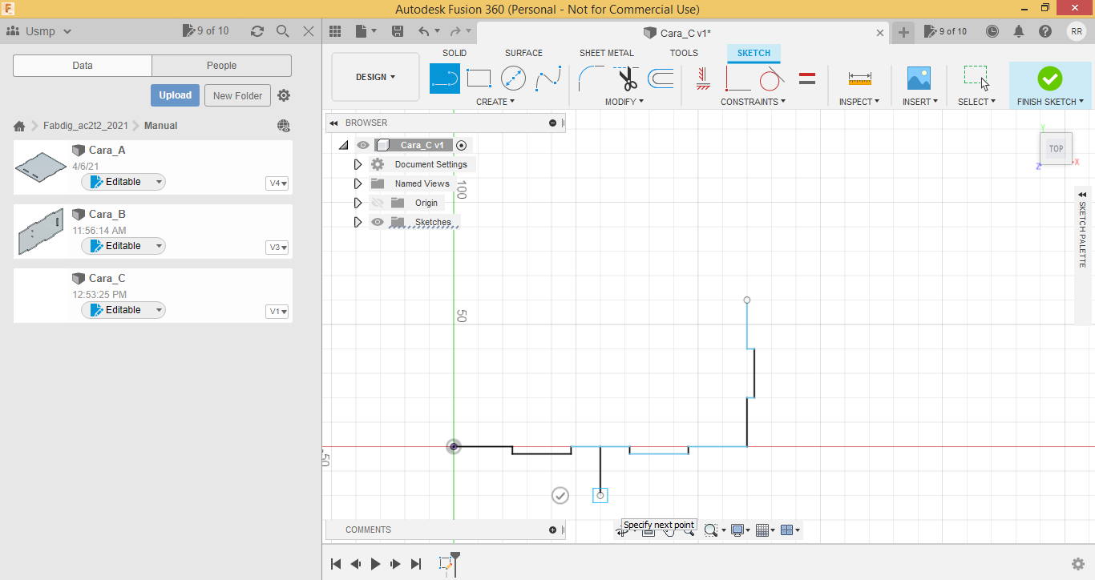Open the INSERT dropdown menu
Screen dimensions: 1095x580
point(920,102)
